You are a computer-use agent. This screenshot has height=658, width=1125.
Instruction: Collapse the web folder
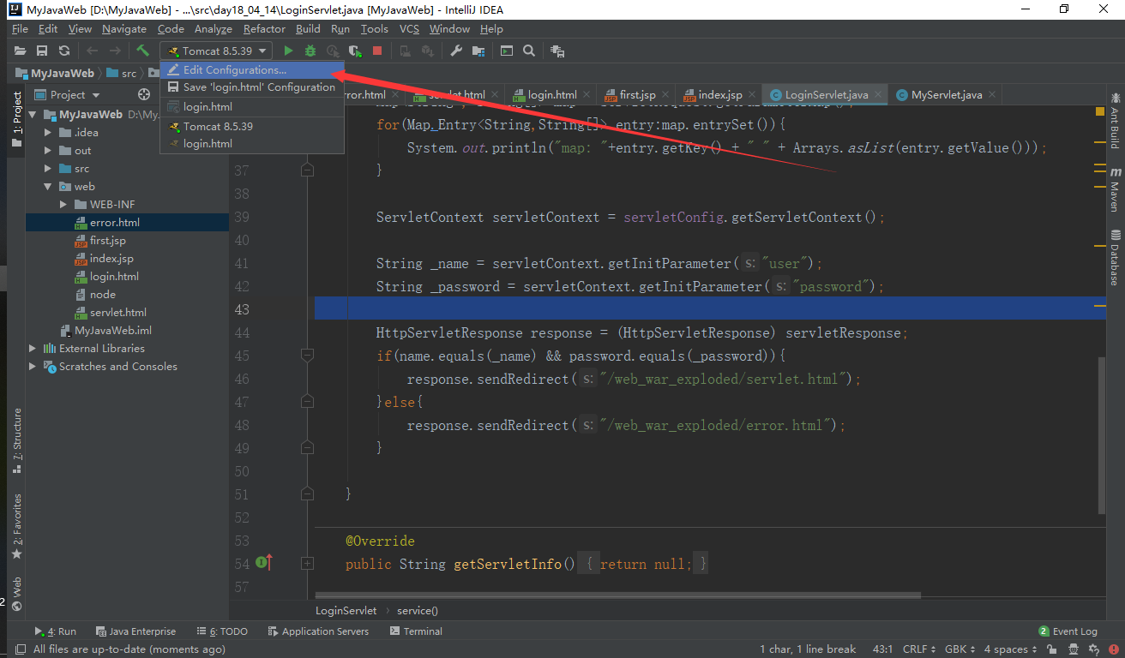tap(48, 186)
